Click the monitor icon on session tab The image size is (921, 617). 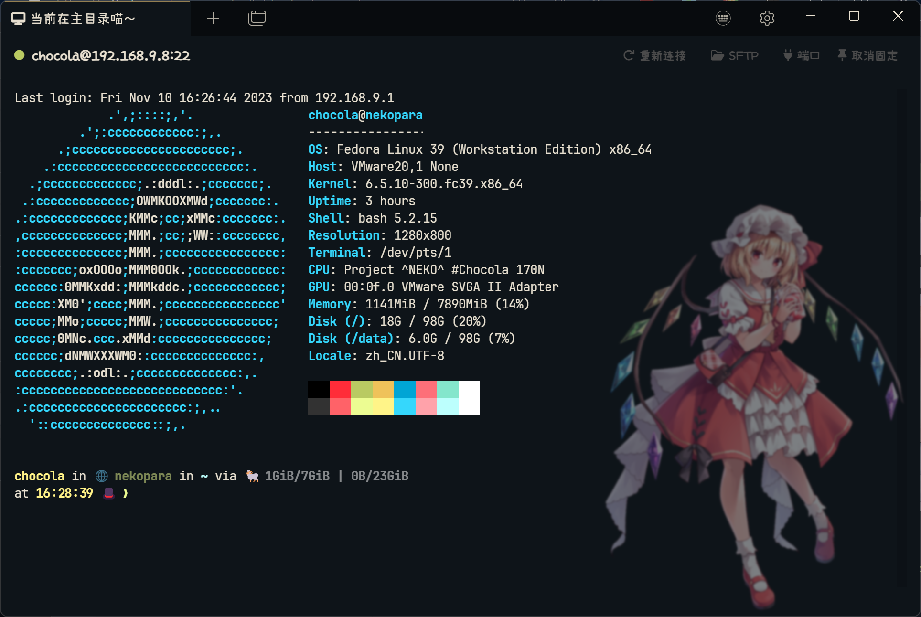18,19
